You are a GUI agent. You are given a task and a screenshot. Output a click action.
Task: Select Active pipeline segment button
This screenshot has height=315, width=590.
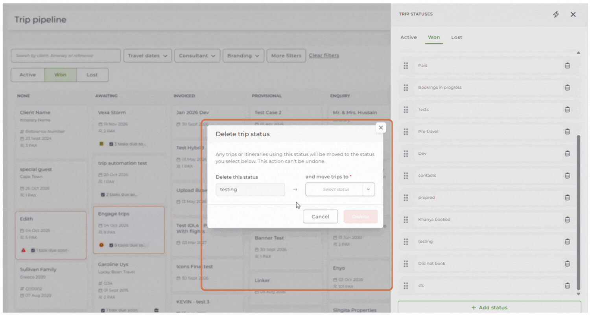coord(28,75)
